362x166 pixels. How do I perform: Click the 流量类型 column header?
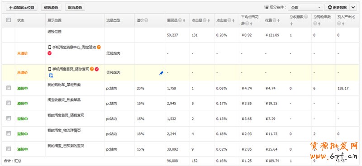[113, 20]
